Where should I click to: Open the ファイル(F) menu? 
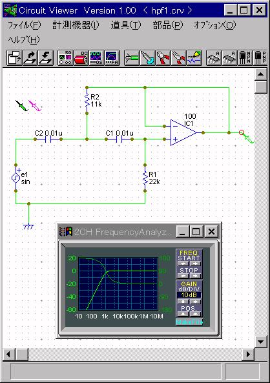tap(24, 25)
